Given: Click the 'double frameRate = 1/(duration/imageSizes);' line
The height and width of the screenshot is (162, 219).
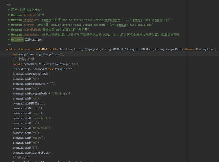Looking at the screenshot, I should pos(46,64).
